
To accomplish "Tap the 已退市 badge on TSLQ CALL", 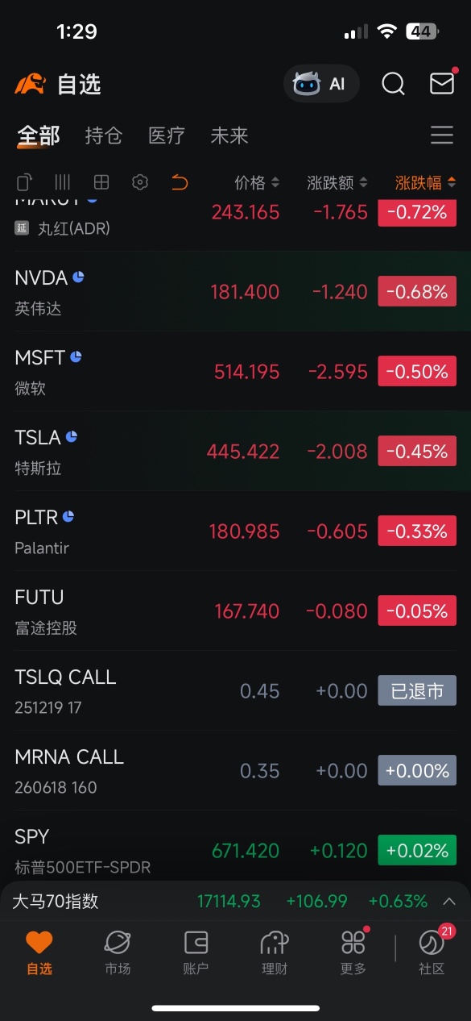I will pyautogui.click(x=417, y=690).
